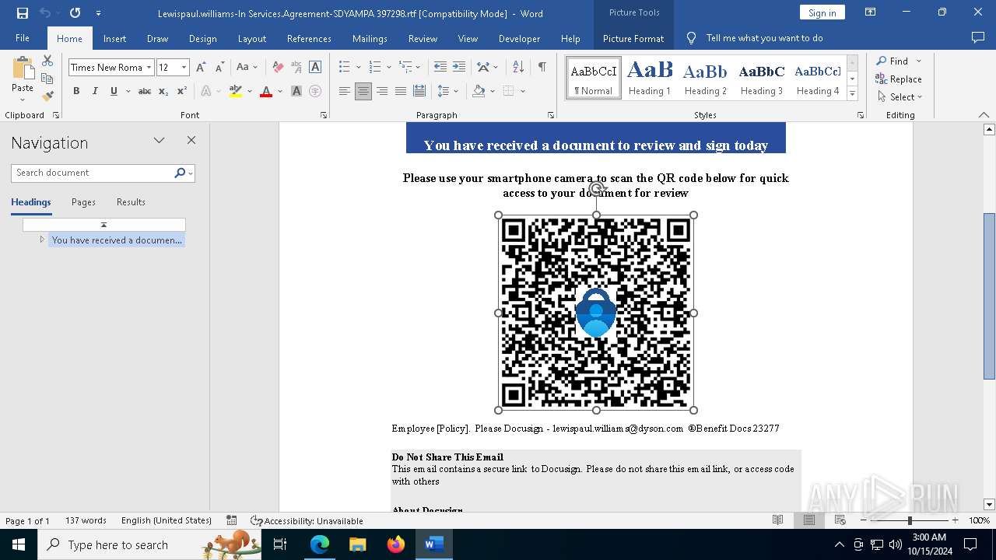The height and width of the screenshot is (560, 996).
Task: Click the Windows Start button
Action: point(19,544)
